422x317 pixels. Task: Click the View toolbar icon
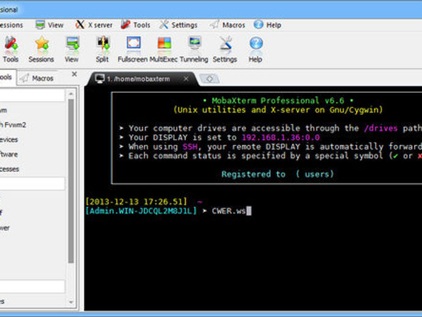72,49
